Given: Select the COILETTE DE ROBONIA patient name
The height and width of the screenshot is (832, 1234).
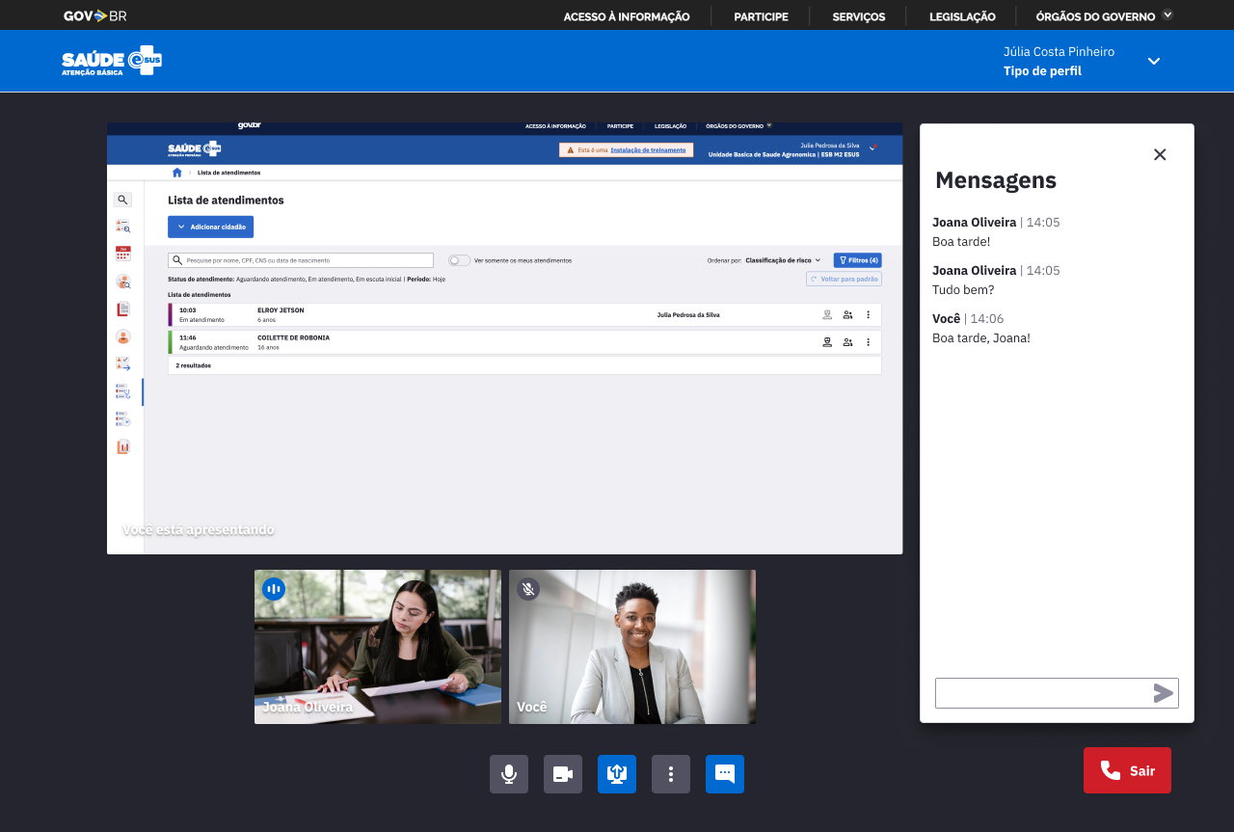Looking at the screenshot, I should coord(293,337).
